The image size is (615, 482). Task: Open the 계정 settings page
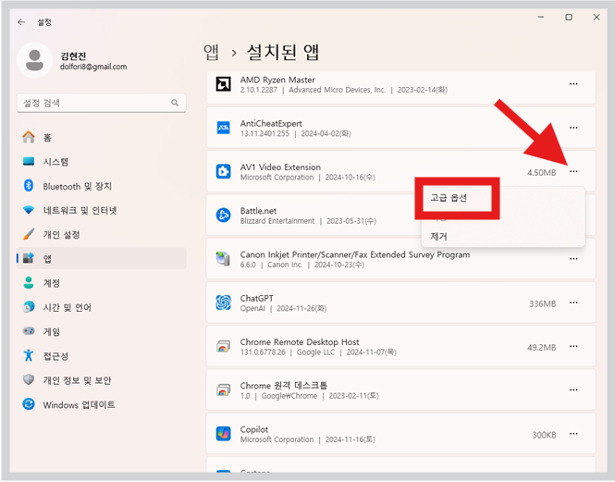101,283
